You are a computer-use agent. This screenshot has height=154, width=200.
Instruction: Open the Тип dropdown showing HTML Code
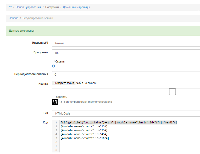tap(126, 113)
